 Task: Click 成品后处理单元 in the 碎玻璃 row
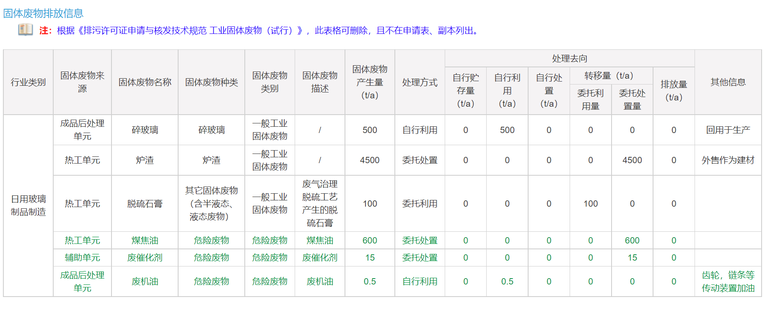(x=82, y=130)
